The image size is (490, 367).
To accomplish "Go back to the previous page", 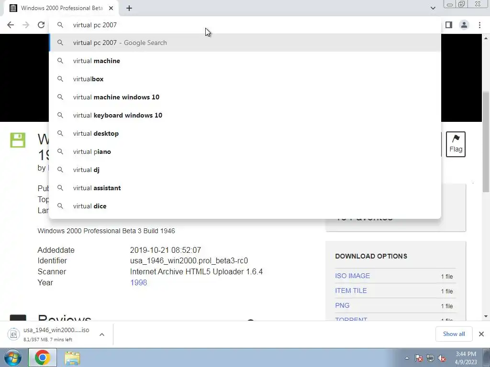I will click(11, 25).
